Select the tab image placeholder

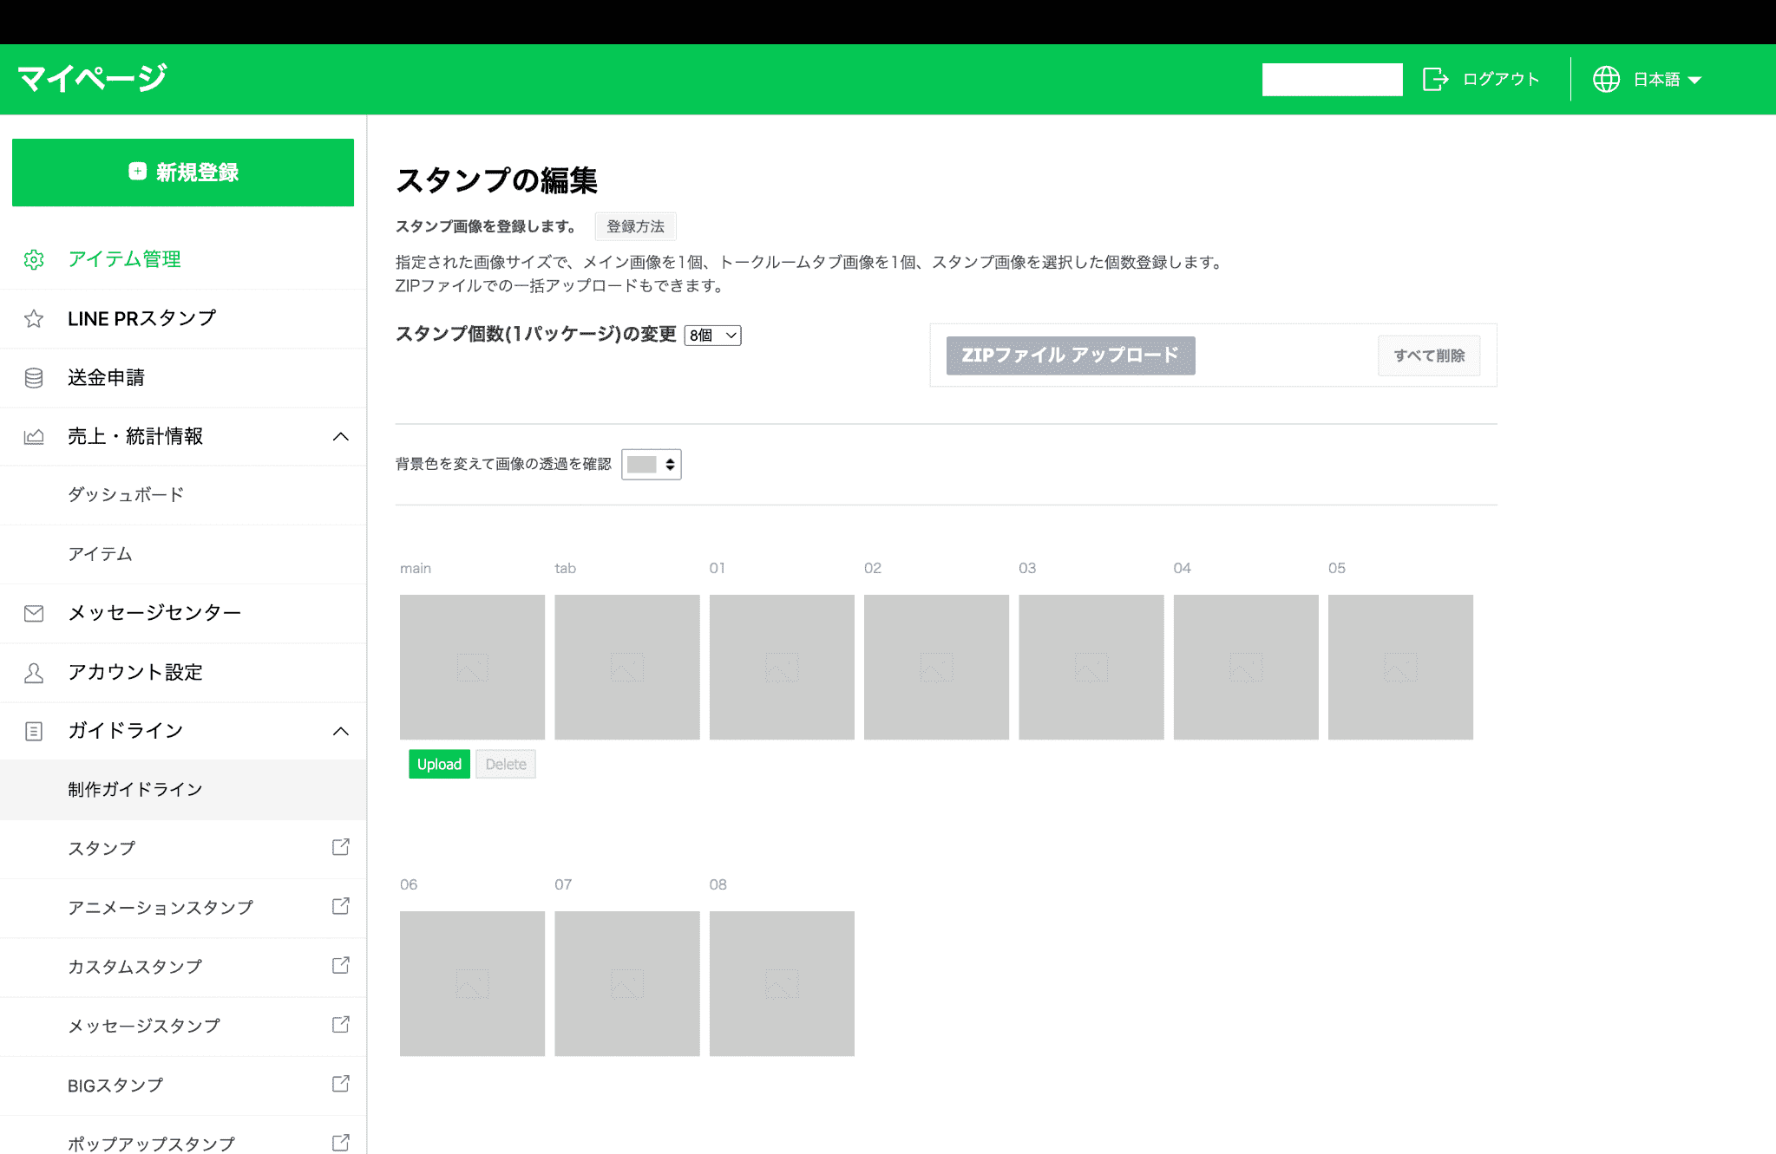[x=627, y=667]
